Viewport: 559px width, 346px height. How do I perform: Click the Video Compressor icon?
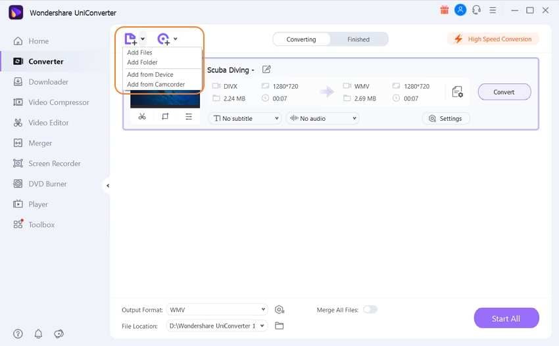[18, 102]
